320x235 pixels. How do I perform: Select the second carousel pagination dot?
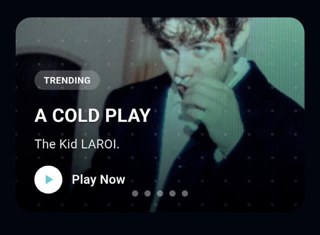tap(147, 193)
